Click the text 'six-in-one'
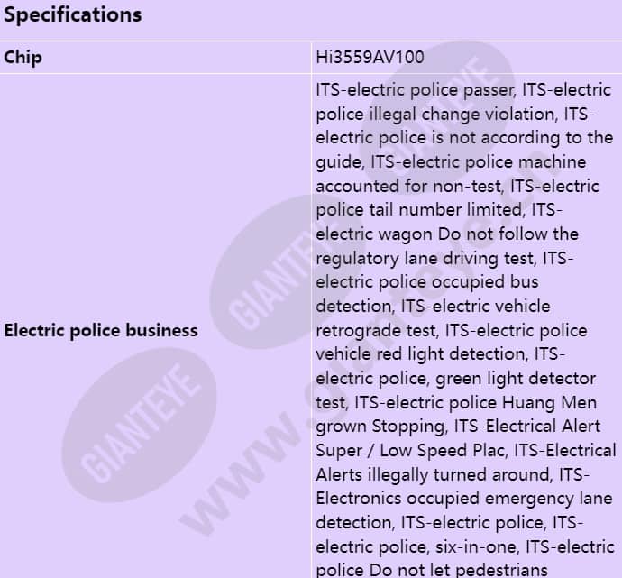This screenshot has height=578, width=622. click(476, 546)
